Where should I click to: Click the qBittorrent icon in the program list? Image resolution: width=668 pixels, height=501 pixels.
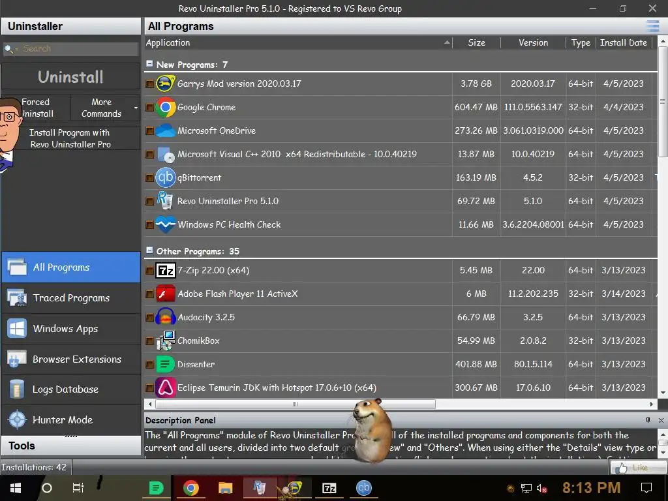pyautogui.click(x=165, y=177)
